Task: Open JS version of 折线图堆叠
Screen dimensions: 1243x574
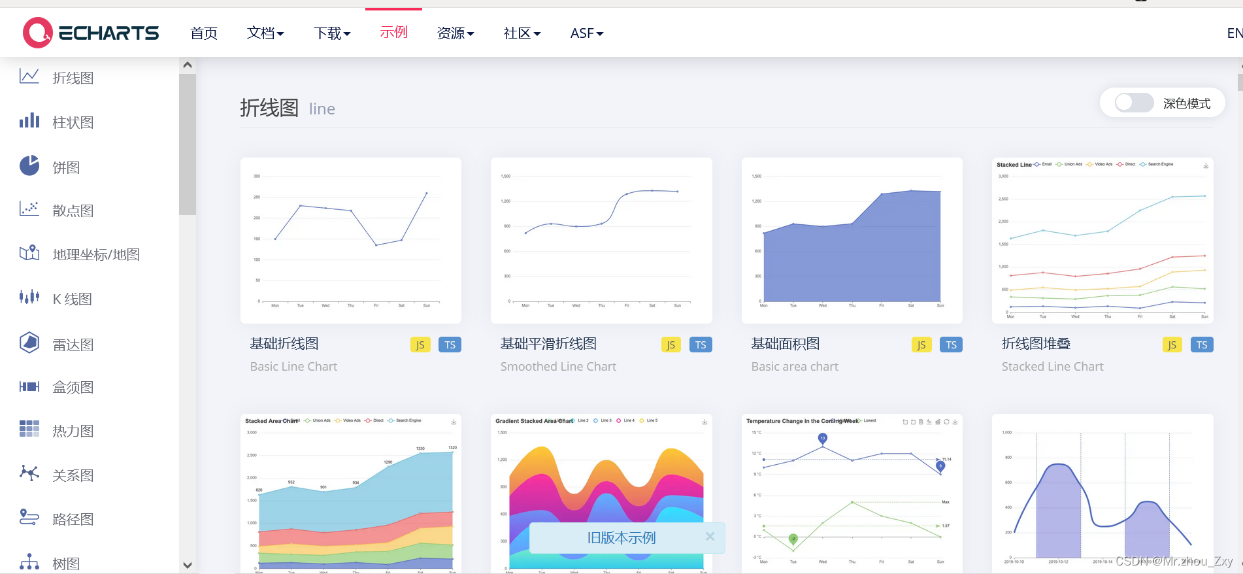Action: [1172, 345]
